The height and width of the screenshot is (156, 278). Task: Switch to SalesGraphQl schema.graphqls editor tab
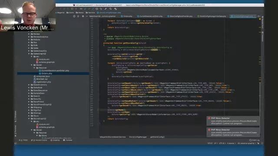pyautogui.click(x=103, y=16)
